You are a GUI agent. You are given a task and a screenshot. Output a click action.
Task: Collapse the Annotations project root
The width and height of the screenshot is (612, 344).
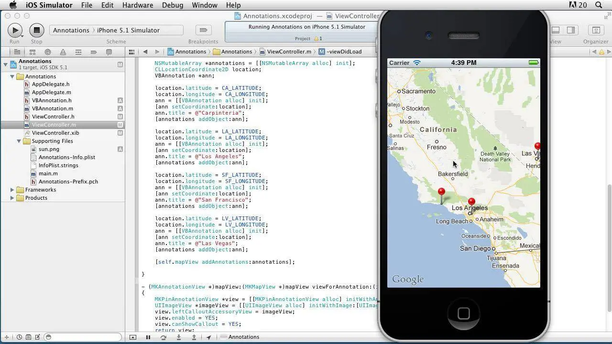(5, 64)
